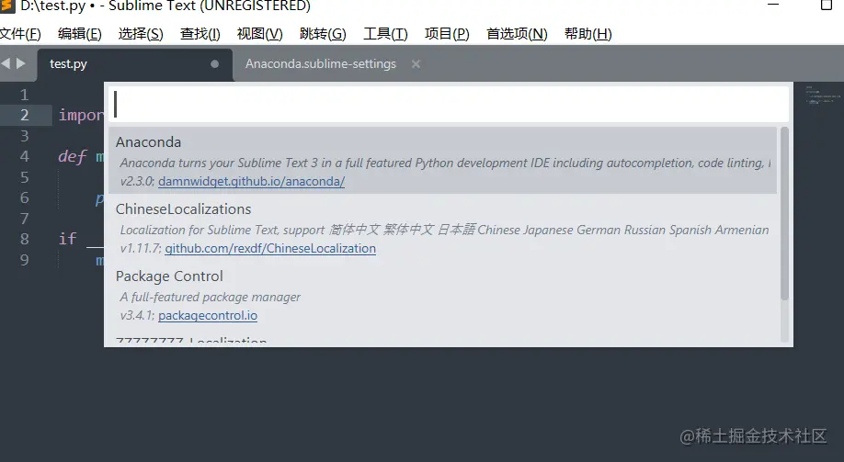The height and width of the screenshot is (462, 844).
Task: Open the 文件(F) menu
Action: (x=20, y=34)
